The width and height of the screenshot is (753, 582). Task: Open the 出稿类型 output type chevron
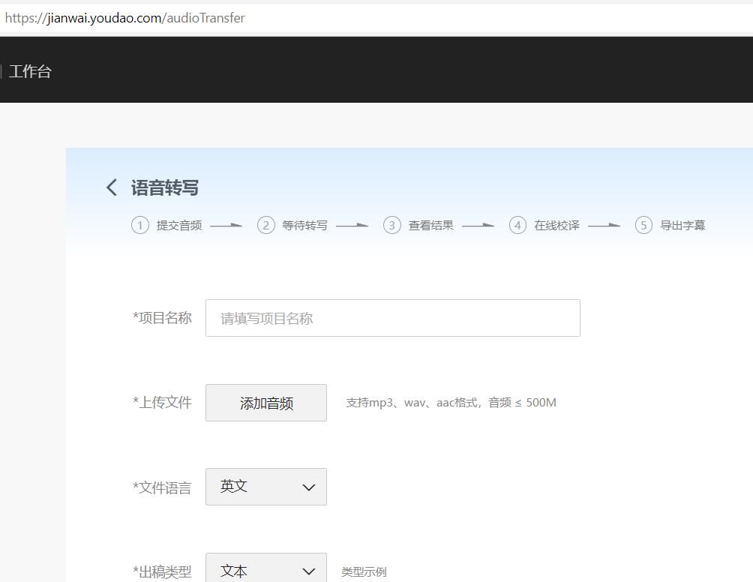(x=307, y=571)
